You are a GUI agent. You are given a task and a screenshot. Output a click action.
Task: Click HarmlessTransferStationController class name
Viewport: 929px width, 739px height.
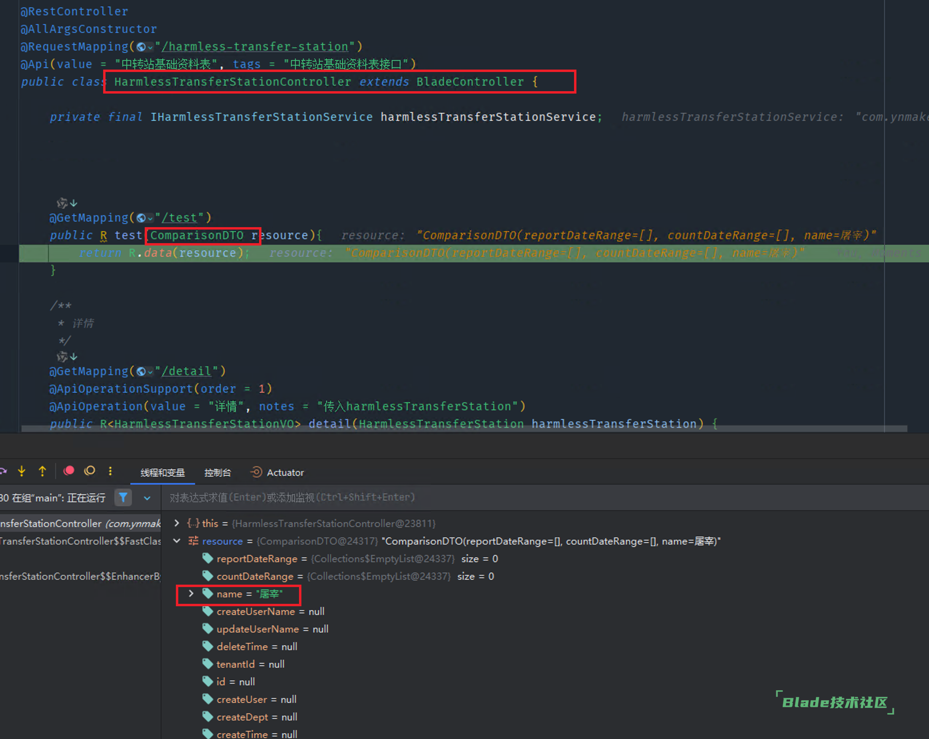(x=233, y=82)
